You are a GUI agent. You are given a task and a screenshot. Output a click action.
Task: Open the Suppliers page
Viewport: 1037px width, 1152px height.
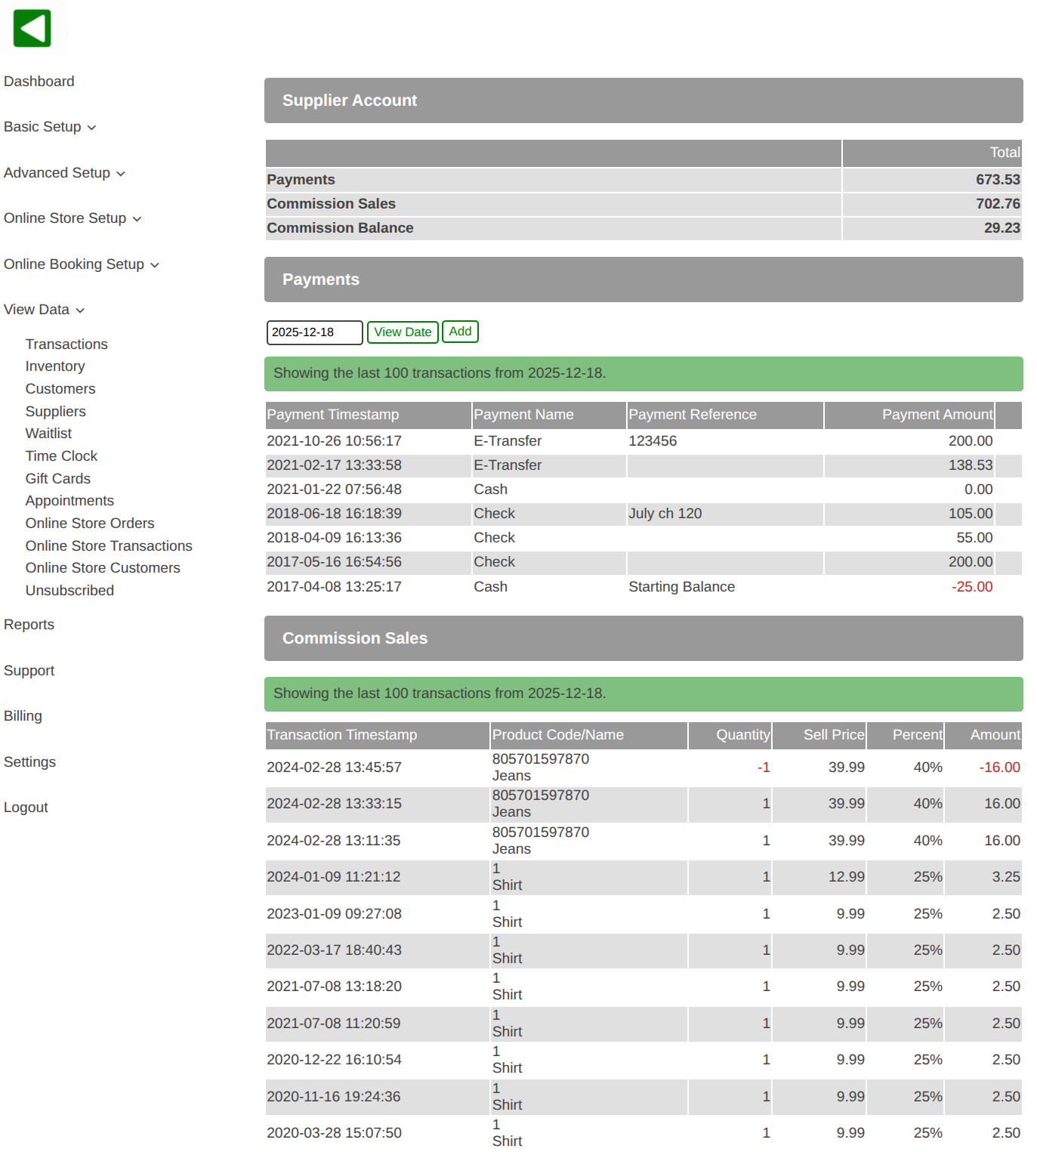pos(56,412)
